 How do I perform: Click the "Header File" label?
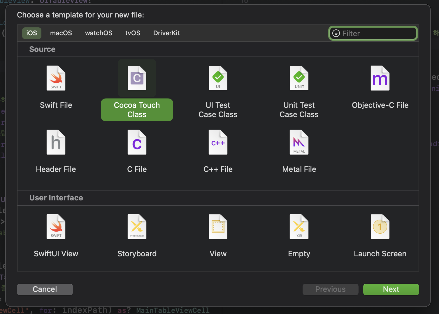(x=56, y=169)
